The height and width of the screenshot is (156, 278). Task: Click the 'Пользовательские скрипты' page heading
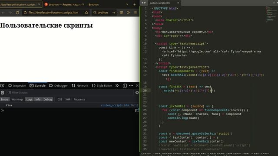(46, 25)
